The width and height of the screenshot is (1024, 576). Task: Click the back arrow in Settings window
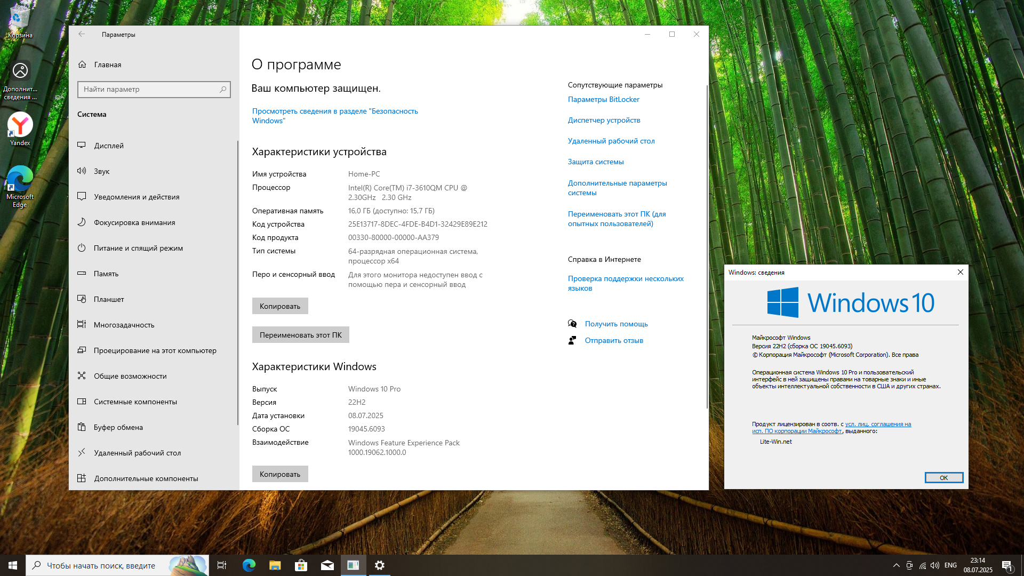tap(82, 34)
